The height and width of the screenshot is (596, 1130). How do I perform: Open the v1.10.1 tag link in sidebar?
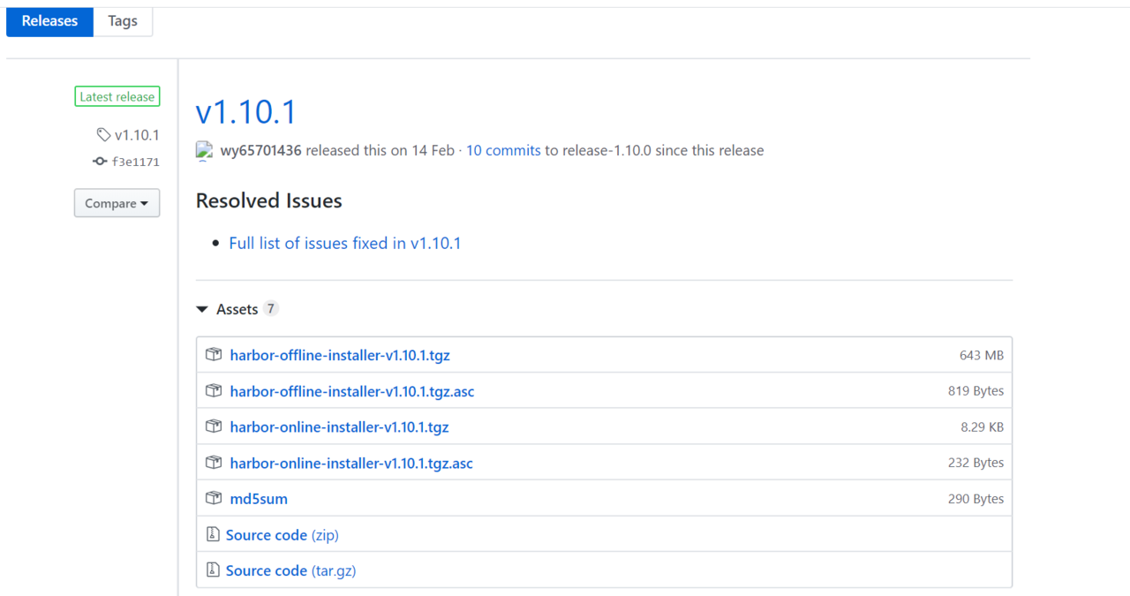point(137,135)
